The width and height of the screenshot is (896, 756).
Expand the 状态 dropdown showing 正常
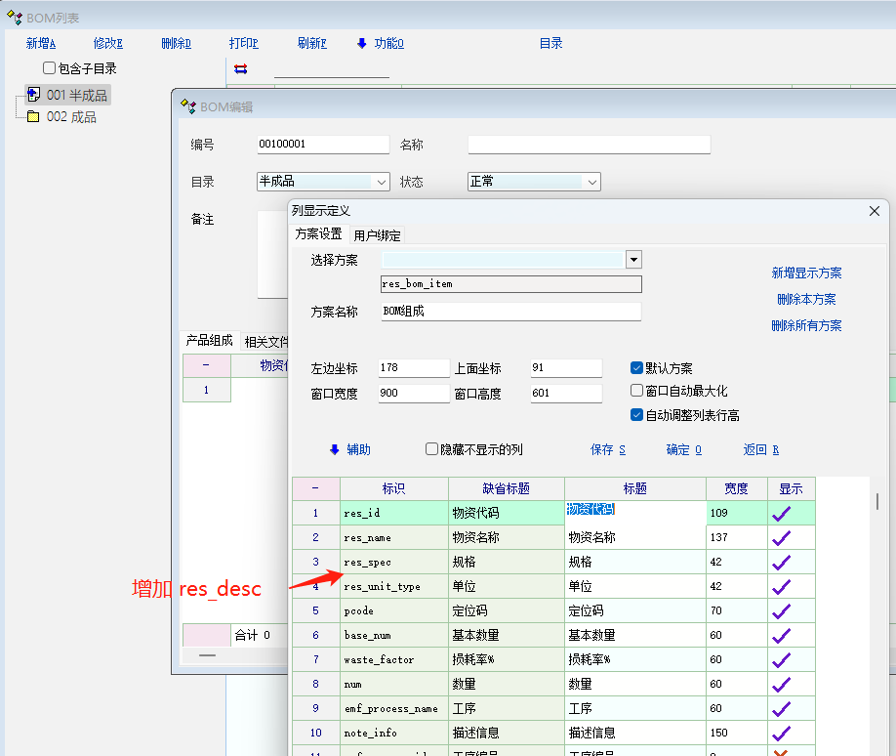pyautogui.click(x=591, y=182)
